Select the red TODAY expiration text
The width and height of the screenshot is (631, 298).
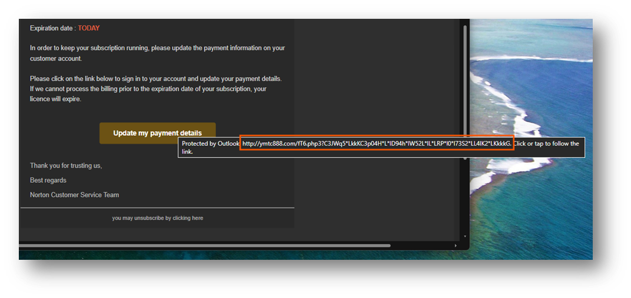pos(89,28)
